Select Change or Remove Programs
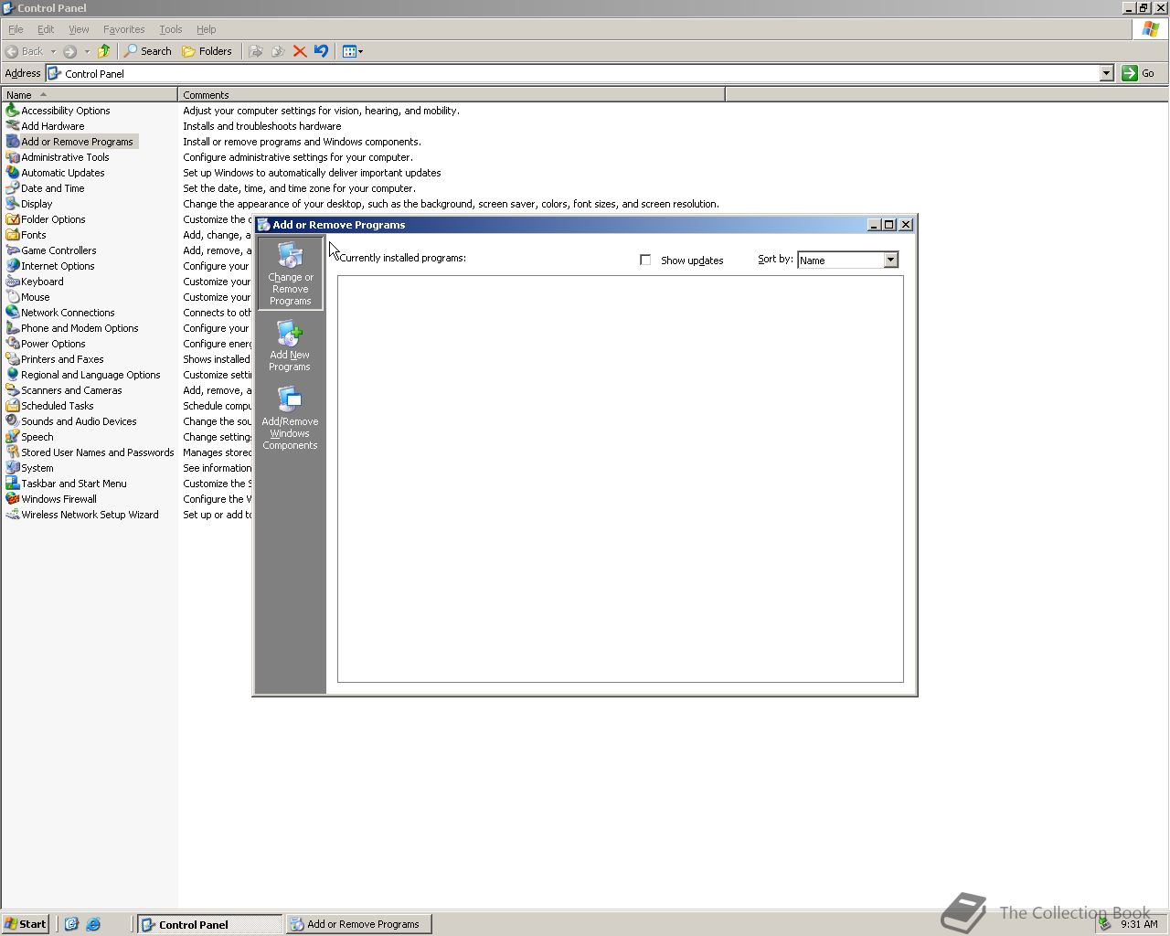 [290, 273]
